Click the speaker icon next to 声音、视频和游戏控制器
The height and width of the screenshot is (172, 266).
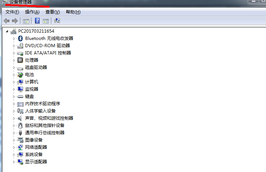point(20,118)
